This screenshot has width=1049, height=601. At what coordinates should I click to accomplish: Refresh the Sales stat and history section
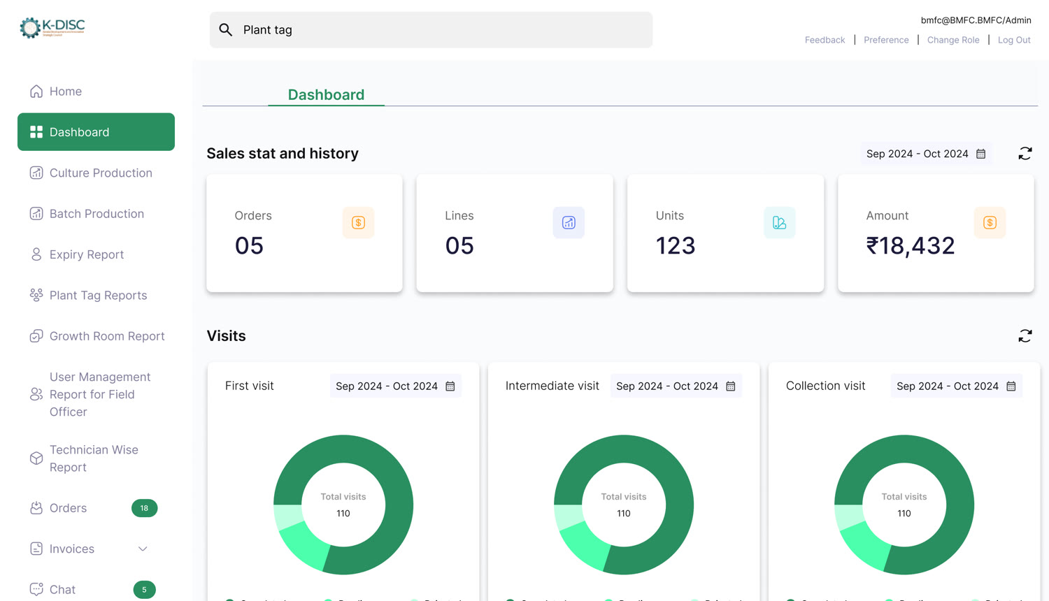point(1025,154)
